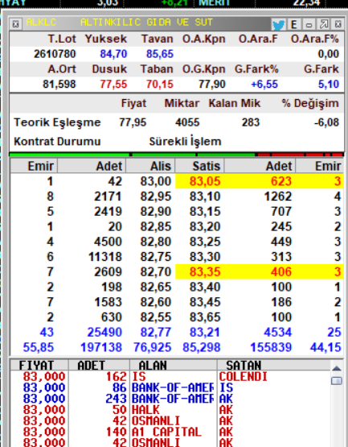Click the T.Lot value 2610780
This screenshot has height=447, width=348.
(x=55, y=54)
